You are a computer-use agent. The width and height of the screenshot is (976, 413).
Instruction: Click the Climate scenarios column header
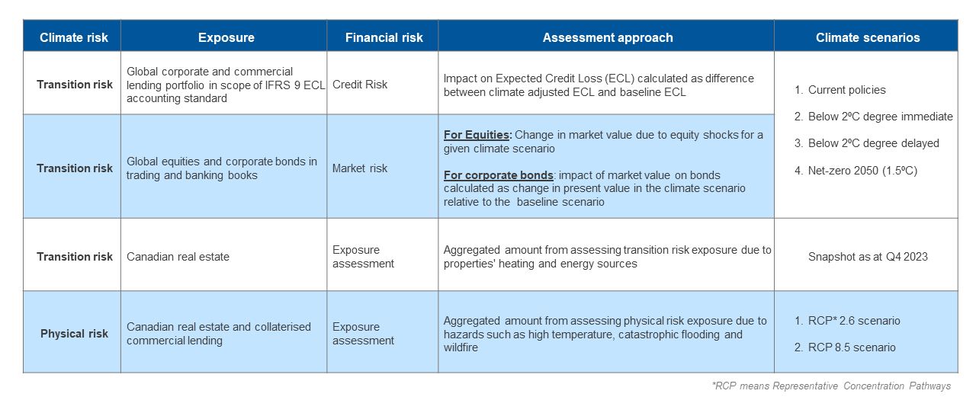click(x=867, y=37)
